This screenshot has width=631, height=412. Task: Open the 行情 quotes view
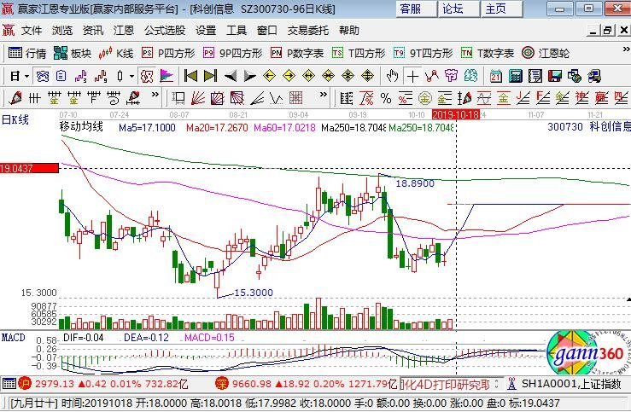click(x=27, y=53)
